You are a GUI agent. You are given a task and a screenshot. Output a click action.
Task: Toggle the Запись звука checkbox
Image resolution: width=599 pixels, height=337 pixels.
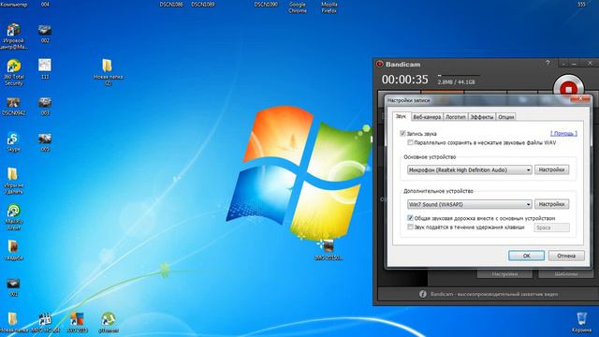[402, 133]
